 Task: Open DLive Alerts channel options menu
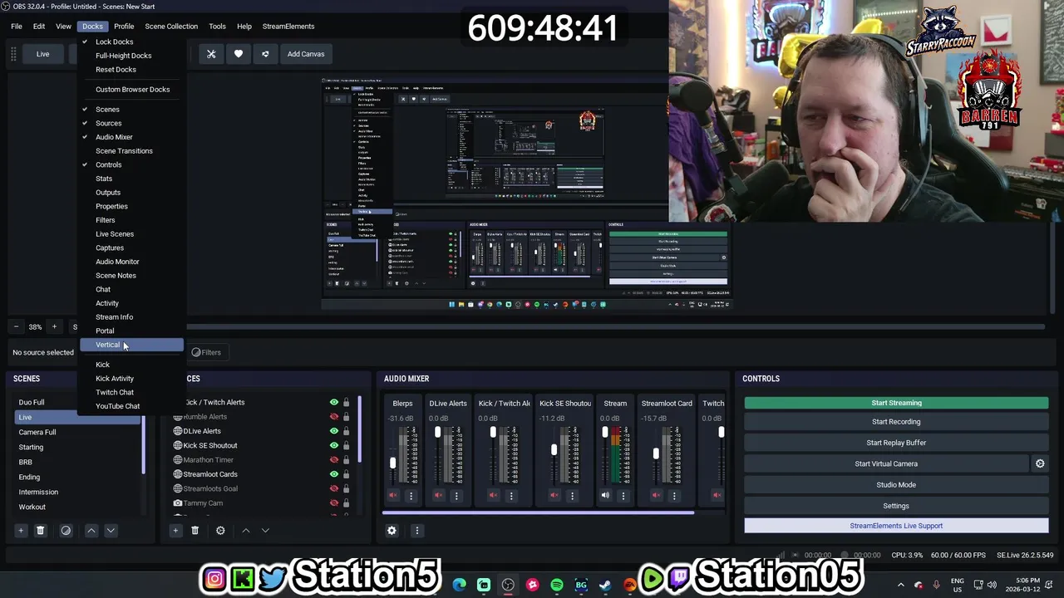click(456, 496)
